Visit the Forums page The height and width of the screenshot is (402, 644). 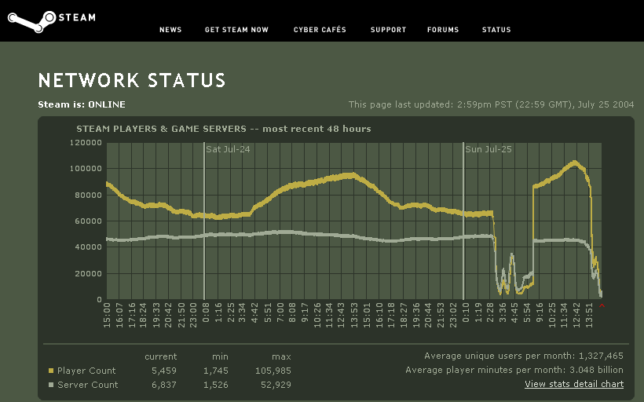click(443, 30)
